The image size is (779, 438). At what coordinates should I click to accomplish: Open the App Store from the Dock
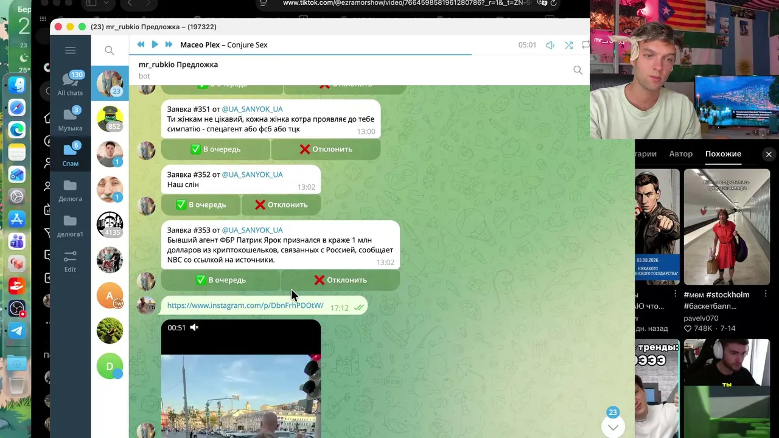(x=16, y=219)
